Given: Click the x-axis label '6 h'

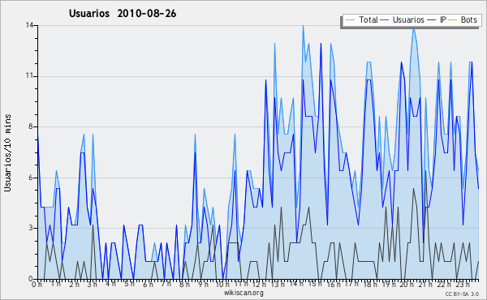Looking at the screenshot, I should [x=148, y=284].
